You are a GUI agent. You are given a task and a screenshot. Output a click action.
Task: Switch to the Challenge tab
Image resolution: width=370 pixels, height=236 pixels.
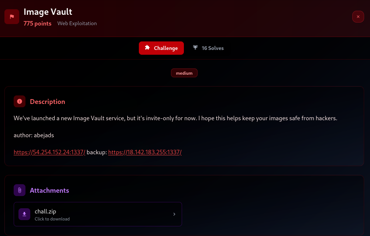tap(161, 48)
